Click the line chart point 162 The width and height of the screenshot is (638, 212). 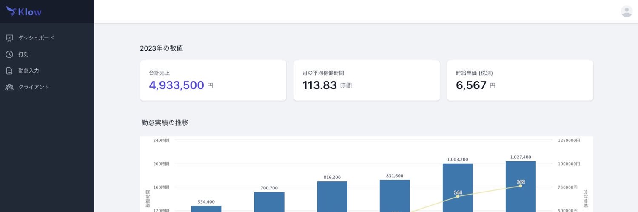(521, 186)
